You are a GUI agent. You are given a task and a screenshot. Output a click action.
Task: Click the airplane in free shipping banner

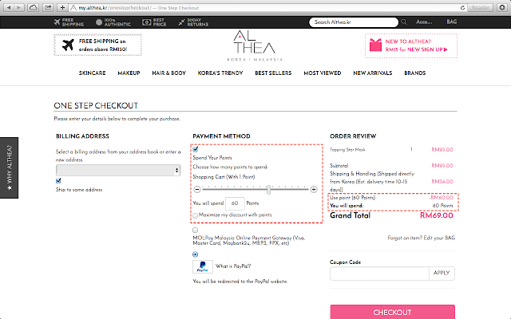68,45
